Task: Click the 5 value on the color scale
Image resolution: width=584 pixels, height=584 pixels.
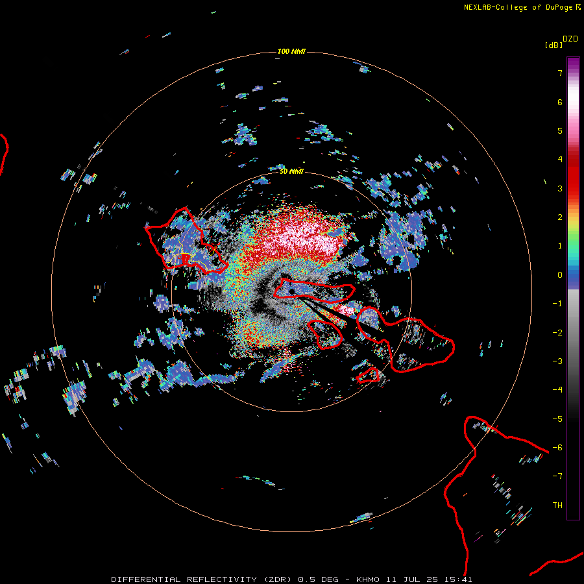Action: [x=560, y=130]
